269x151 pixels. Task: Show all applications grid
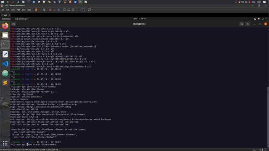point(5,143)
